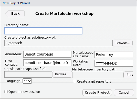Open the Language dropdown

(27, 81)
